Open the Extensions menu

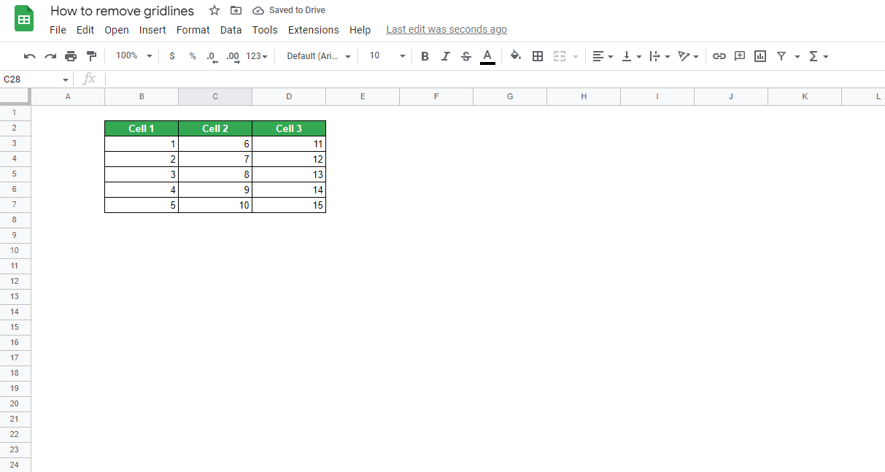(x=313, y=30)
